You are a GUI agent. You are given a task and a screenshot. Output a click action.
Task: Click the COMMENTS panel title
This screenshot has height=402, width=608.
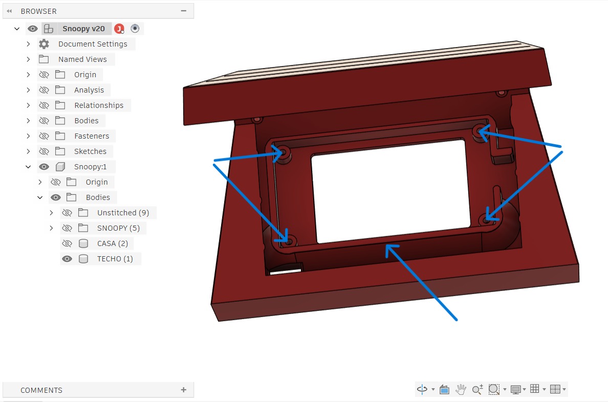41,390
